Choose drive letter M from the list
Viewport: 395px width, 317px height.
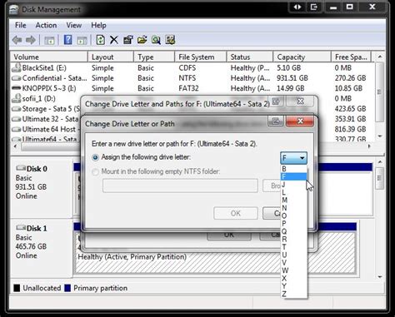click(x=294, y=200)
